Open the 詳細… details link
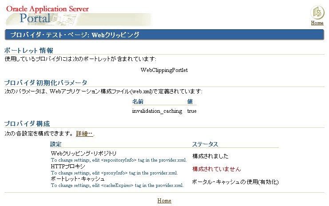 pyautogui.click(x=84, y=134)
